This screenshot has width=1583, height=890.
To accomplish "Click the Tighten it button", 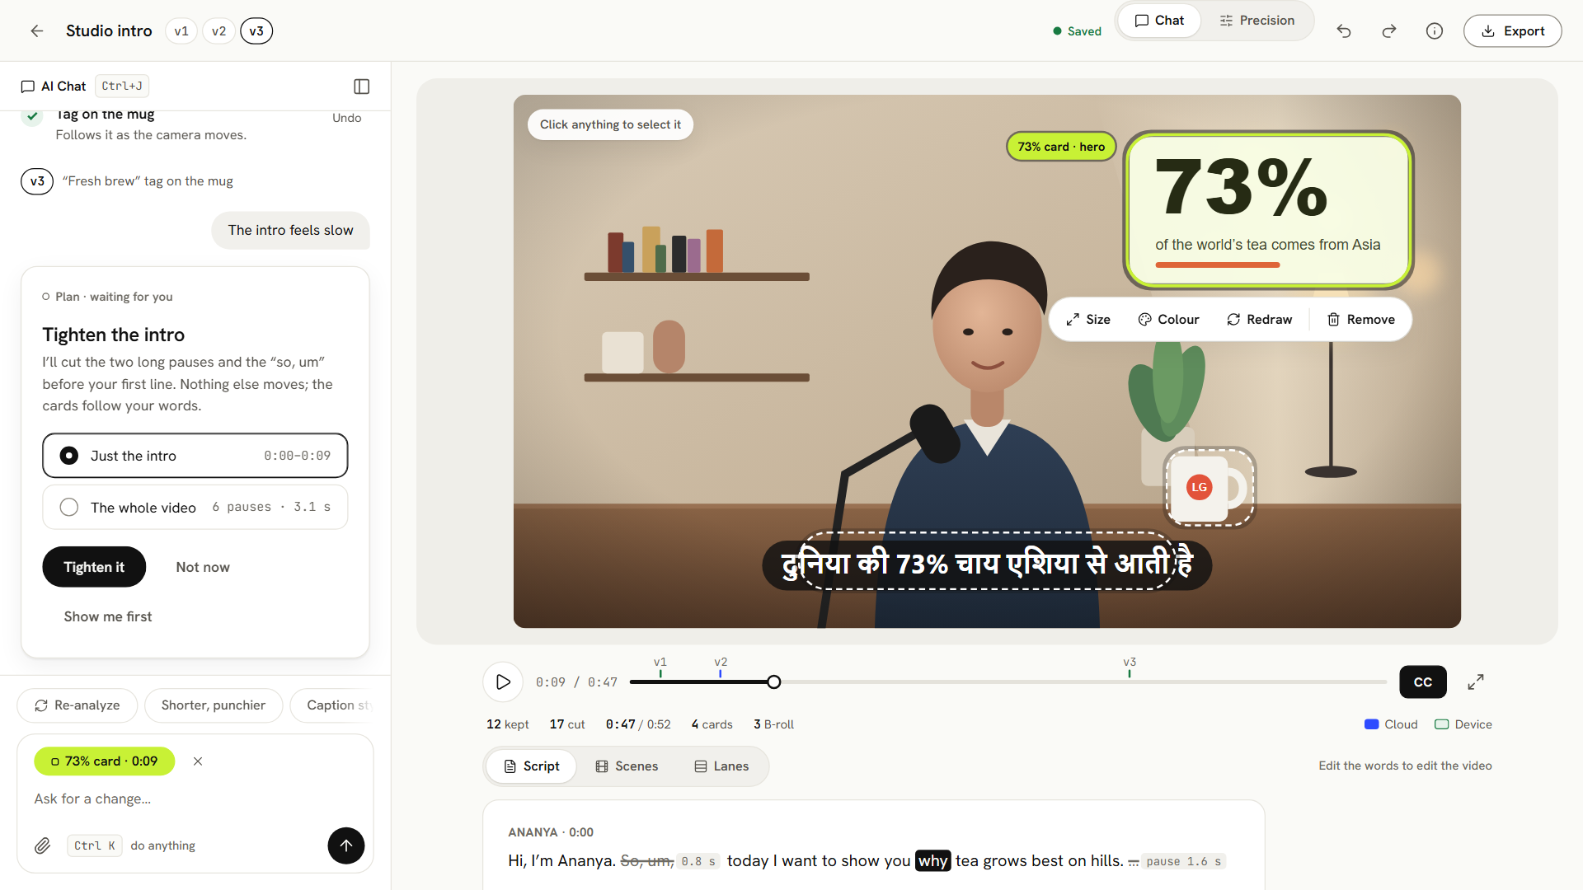I will point(94,567).
